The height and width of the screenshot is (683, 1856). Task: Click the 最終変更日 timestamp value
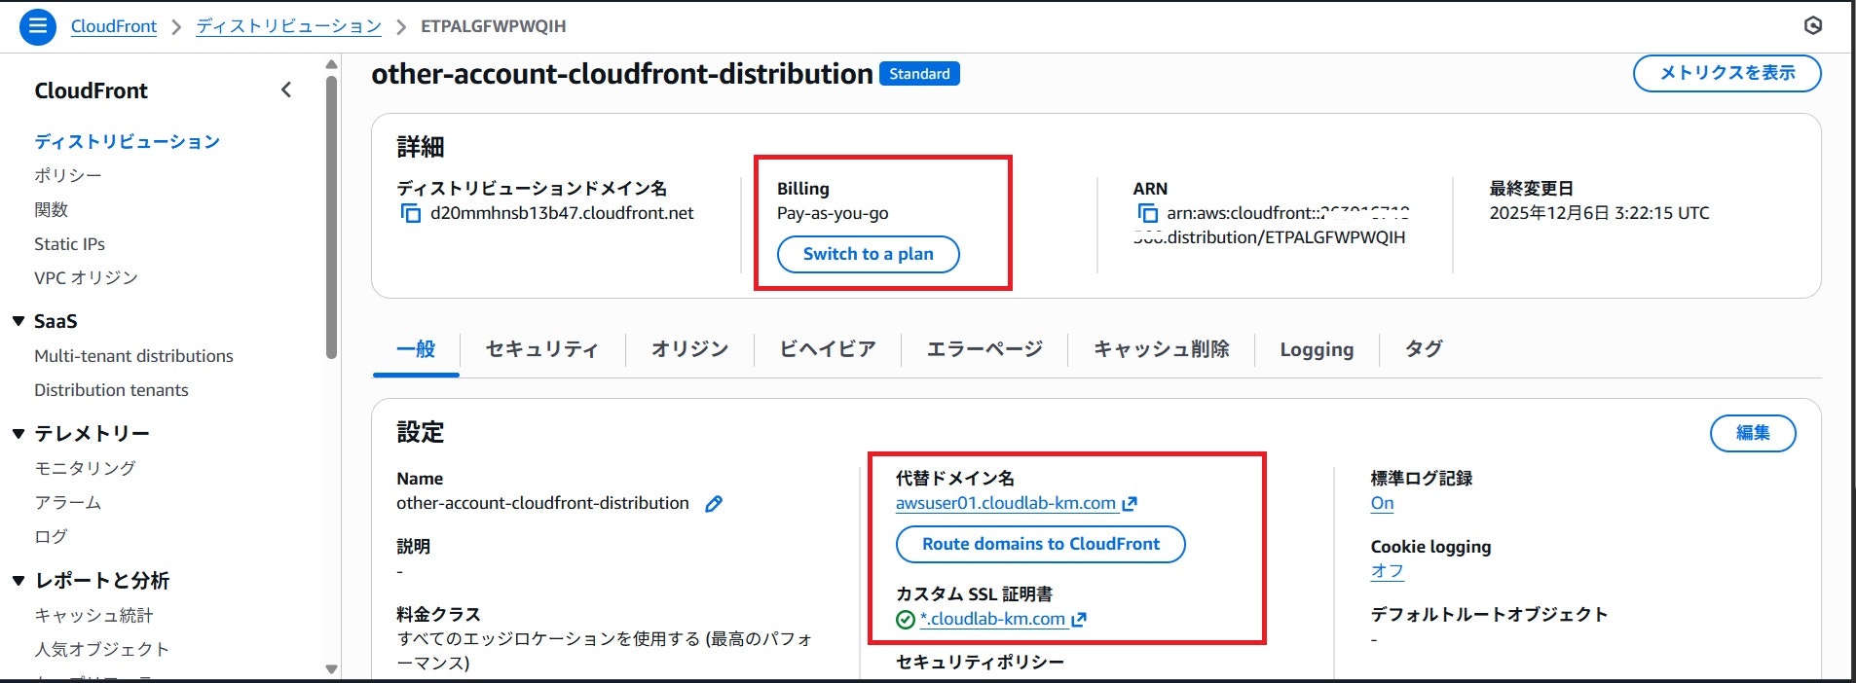coord(1599,213)
